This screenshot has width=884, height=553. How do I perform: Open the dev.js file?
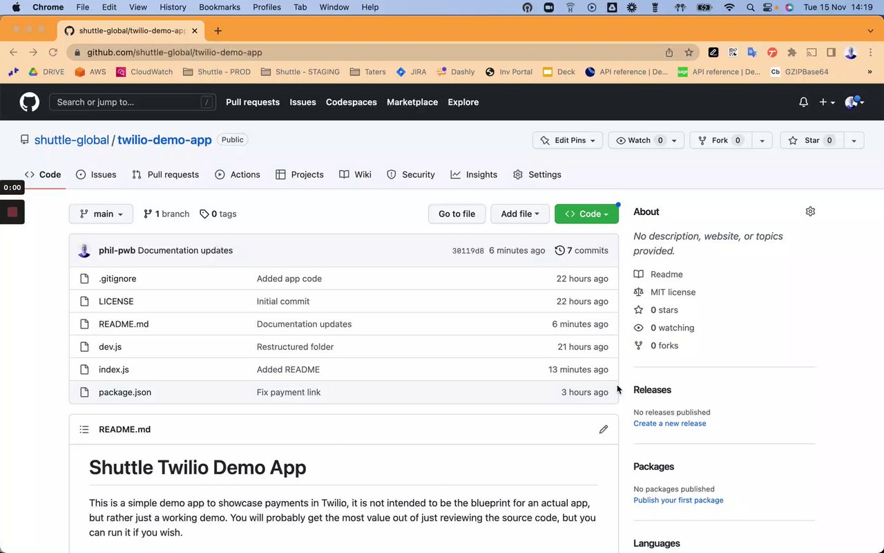tap(110, 347)
